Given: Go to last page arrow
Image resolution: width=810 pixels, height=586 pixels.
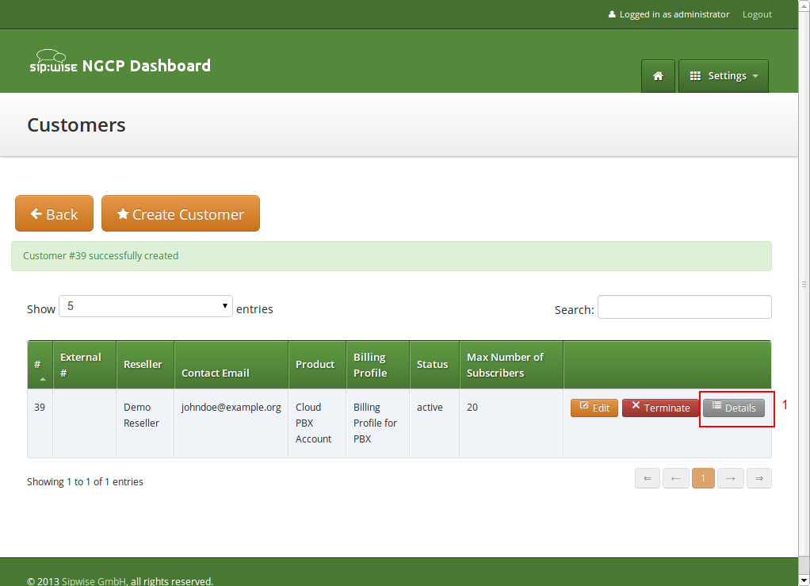Looking at the screenshot, I should [758, 478].
